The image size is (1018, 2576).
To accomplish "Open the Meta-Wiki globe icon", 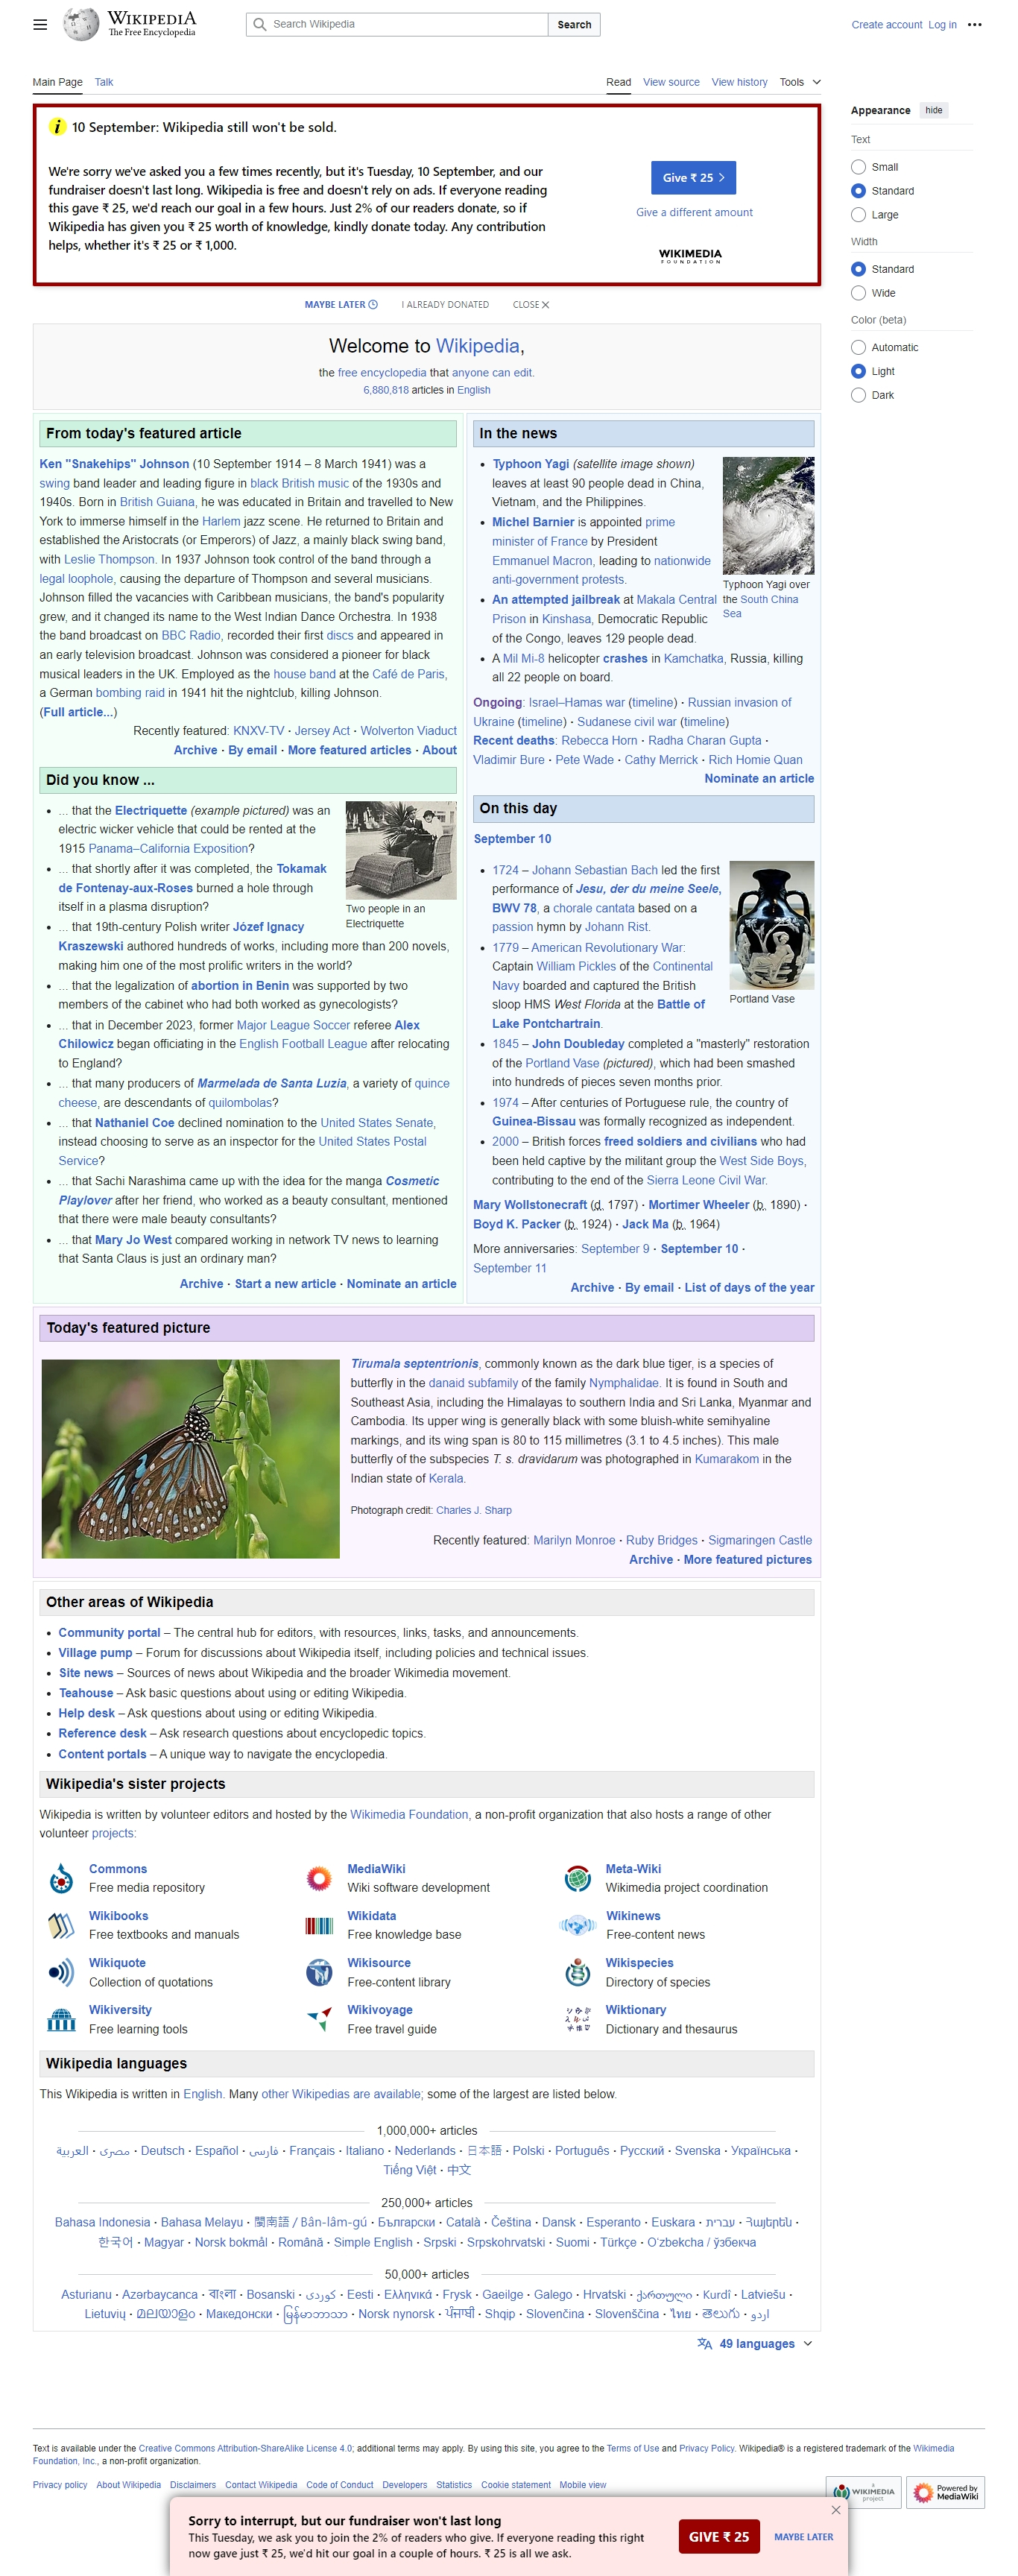I will [x=577, y=1878].
